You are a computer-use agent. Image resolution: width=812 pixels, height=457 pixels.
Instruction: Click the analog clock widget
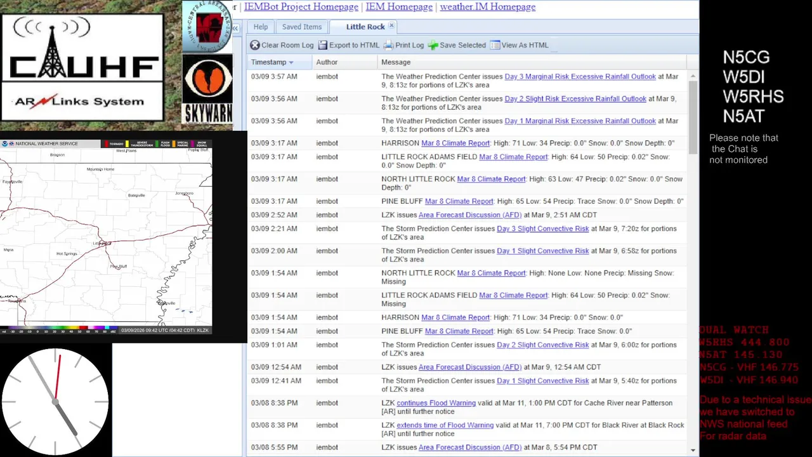click(x=56, y=401)
